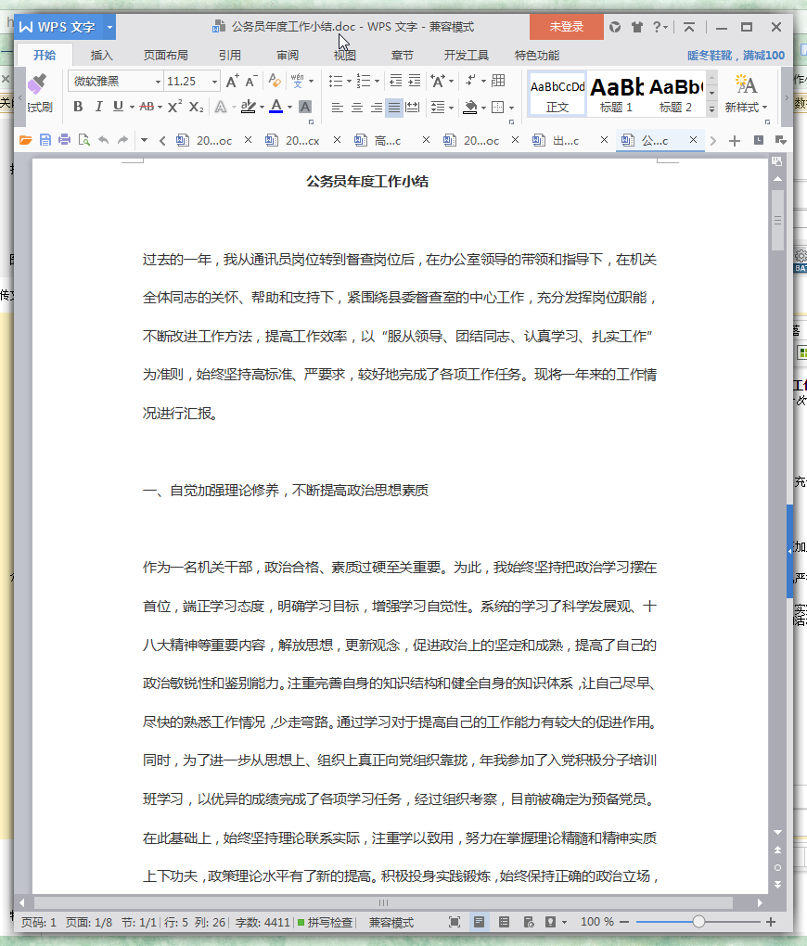Click the show paragraph marks icon
Screen dimensions: 807x946
pos(471,81)
